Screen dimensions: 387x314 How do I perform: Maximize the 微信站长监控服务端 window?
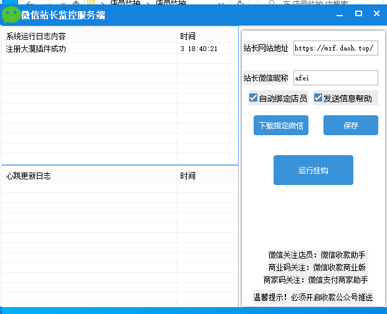coord(358,13)
